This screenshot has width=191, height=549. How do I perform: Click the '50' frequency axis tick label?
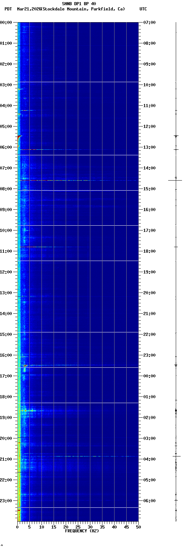pyautogui.click(x=138, y=527)
